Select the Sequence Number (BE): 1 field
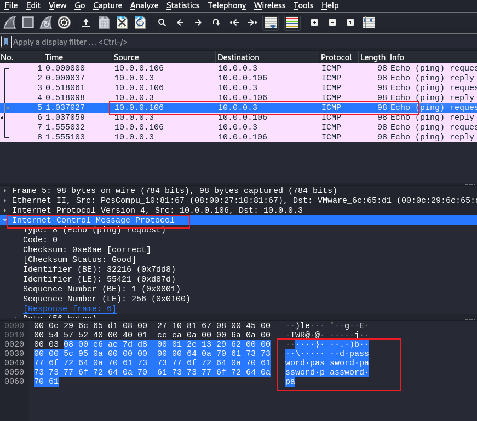 click(x=102, y=289)
